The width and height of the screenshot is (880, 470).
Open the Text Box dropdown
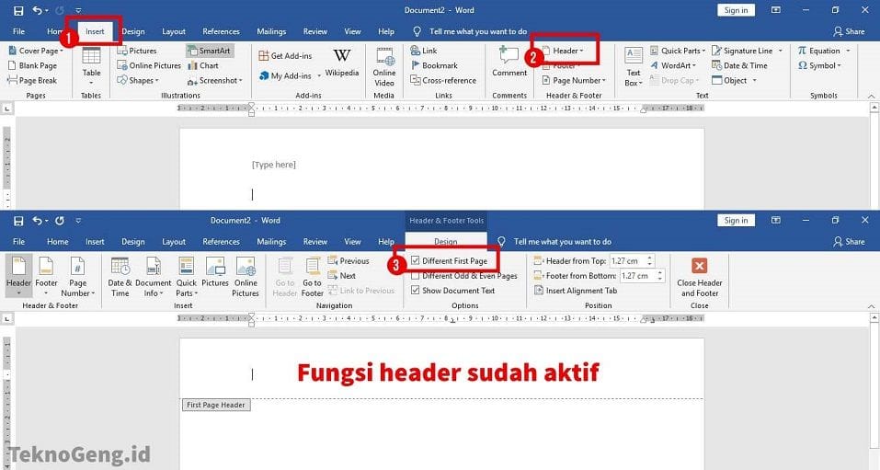click(633, 66)
